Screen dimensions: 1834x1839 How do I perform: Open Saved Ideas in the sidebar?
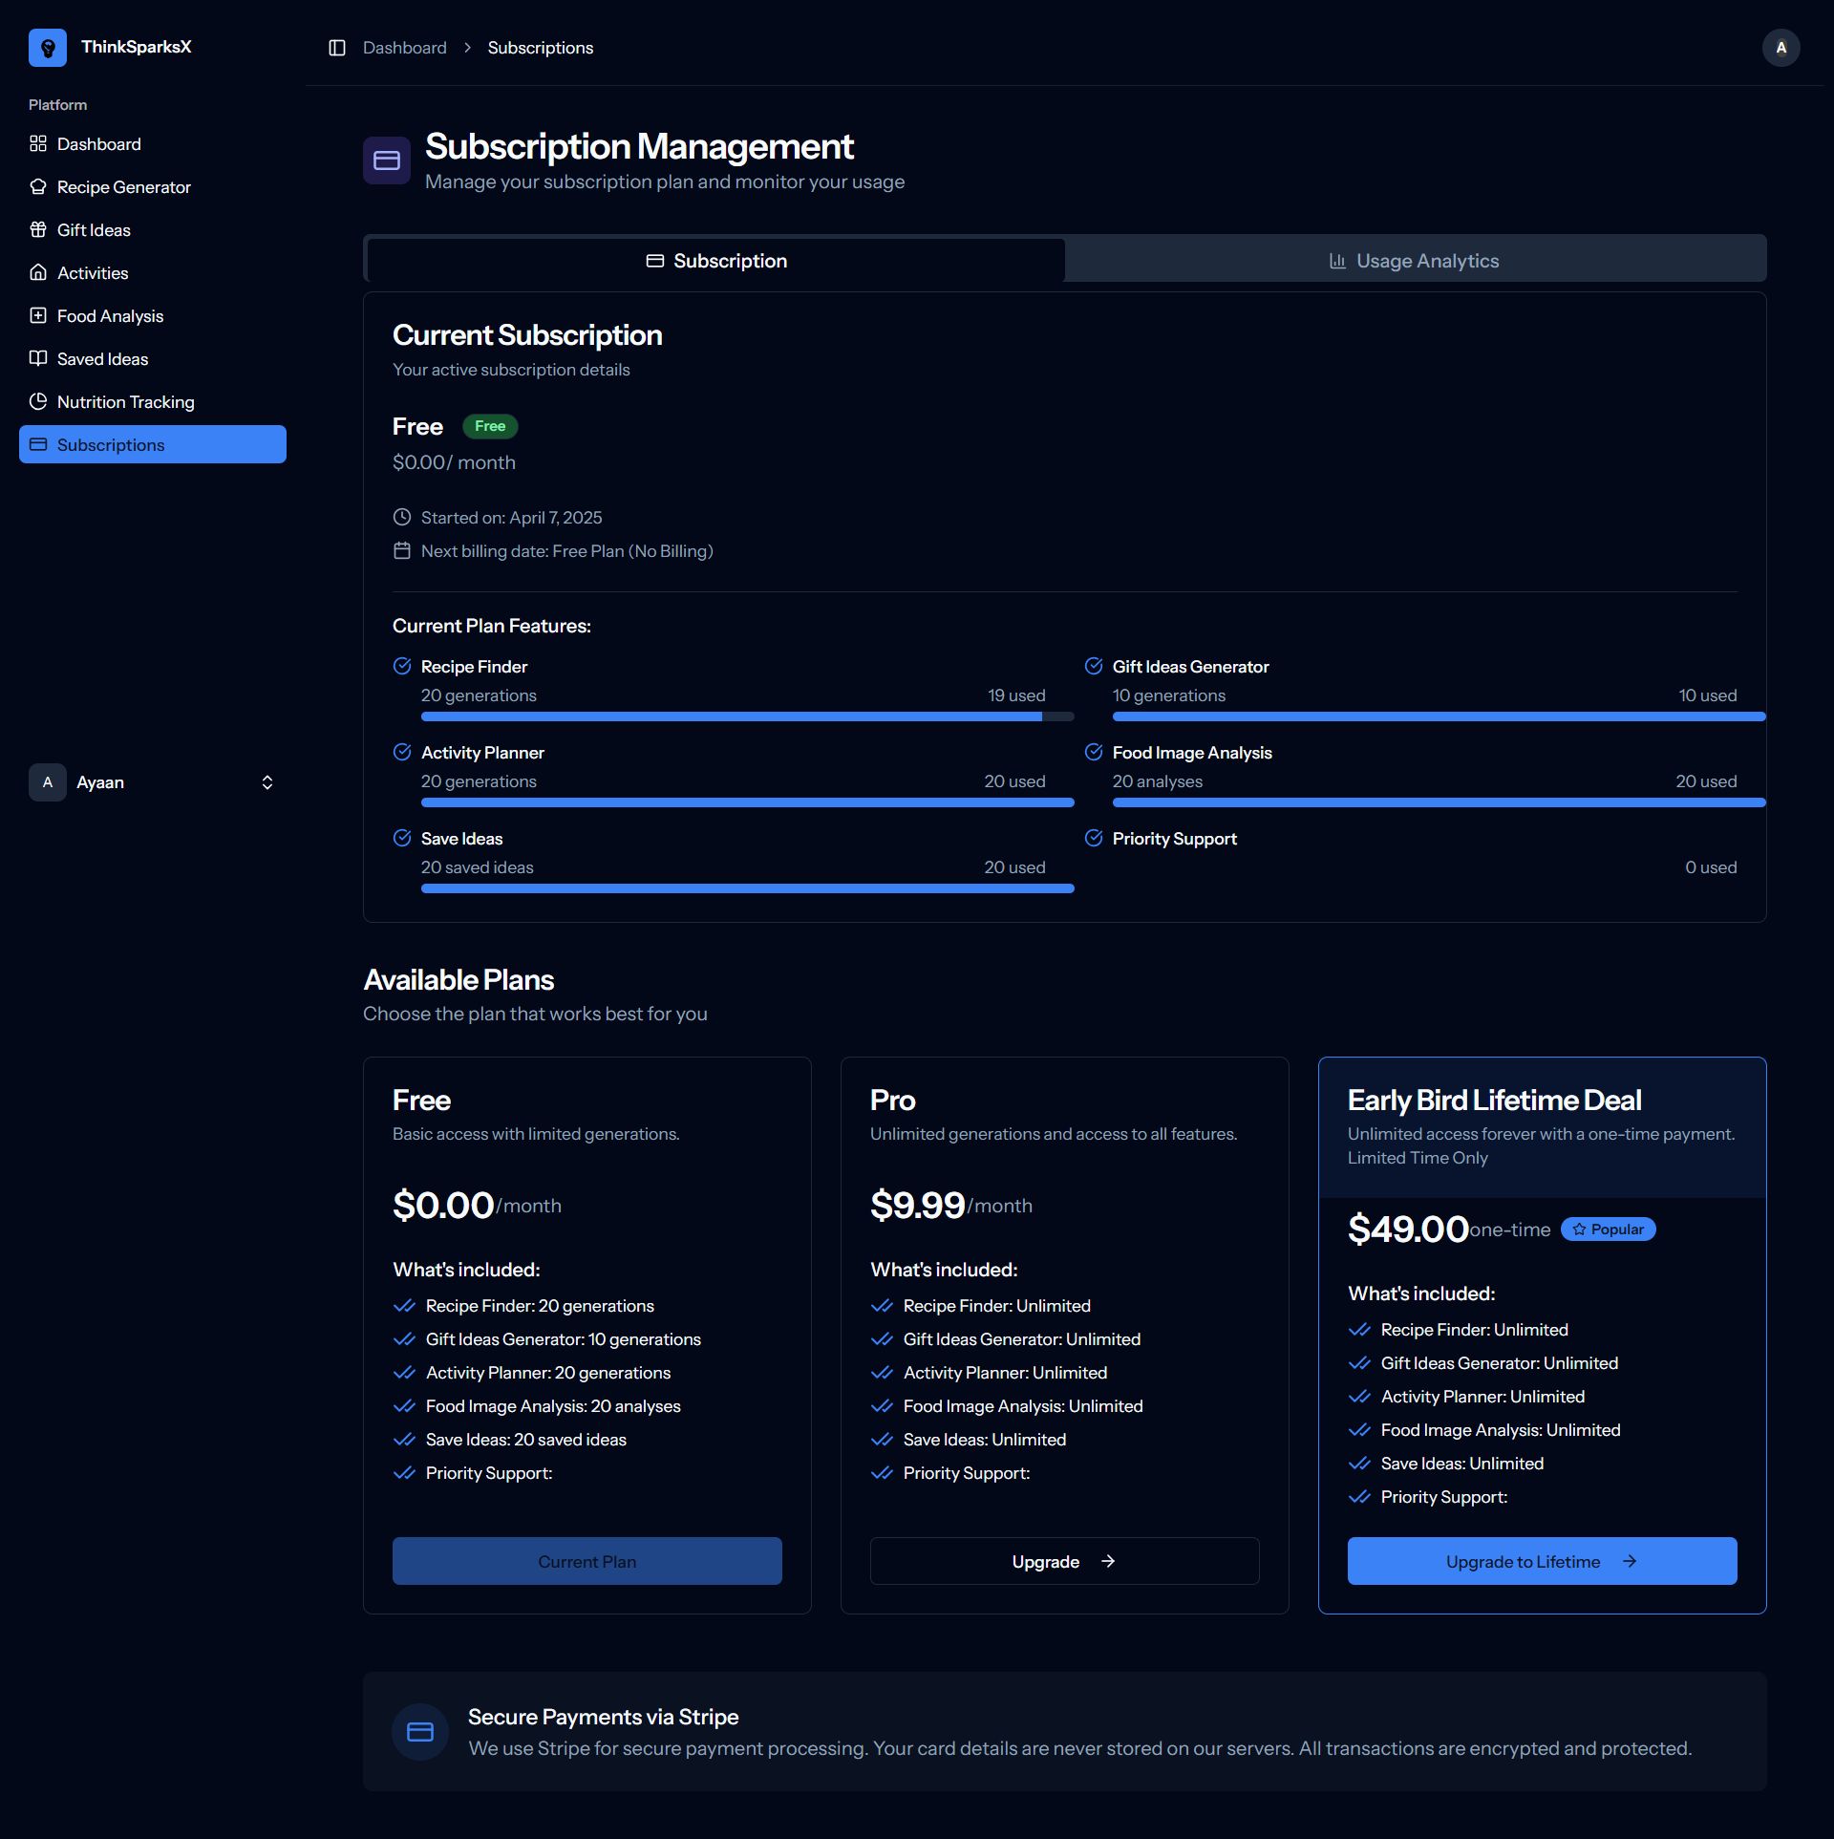[102, 359]
